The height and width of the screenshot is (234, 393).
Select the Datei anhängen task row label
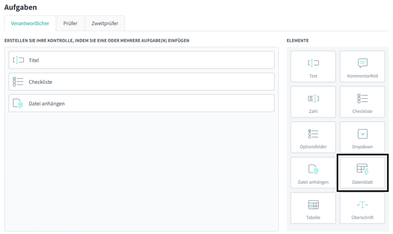point(47,104)
